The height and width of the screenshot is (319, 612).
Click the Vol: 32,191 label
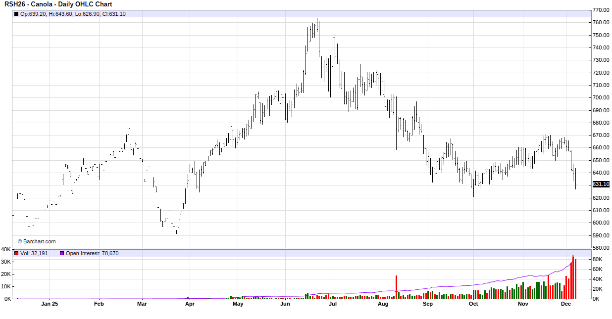pos(34,253)
